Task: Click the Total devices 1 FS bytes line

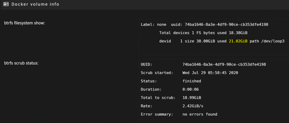Action: coord(203,33)
